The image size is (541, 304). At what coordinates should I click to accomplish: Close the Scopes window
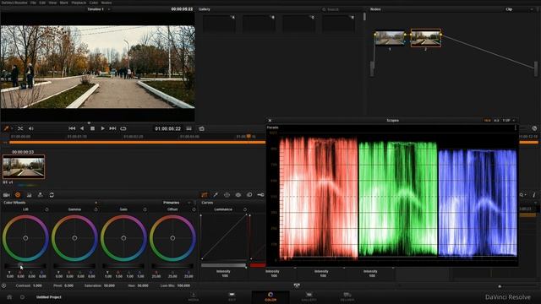(270, 120)
